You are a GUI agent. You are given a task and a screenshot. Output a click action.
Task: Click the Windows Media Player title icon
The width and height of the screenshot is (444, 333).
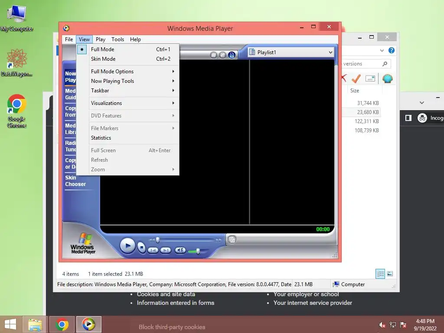coord(66,28)
